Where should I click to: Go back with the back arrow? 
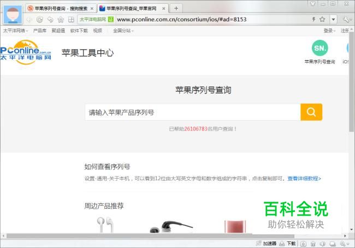pos(29,20)
